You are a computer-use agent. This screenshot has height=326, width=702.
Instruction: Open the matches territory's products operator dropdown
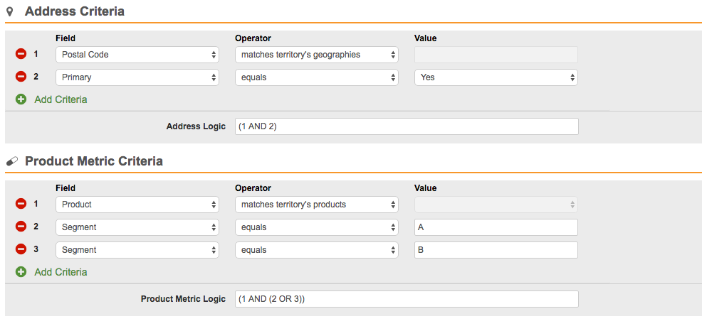tap(316, 205)
